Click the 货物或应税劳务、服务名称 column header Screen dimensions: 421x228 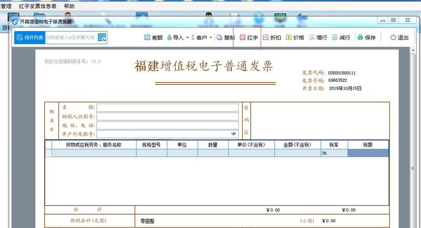click(x=94, y=145)
